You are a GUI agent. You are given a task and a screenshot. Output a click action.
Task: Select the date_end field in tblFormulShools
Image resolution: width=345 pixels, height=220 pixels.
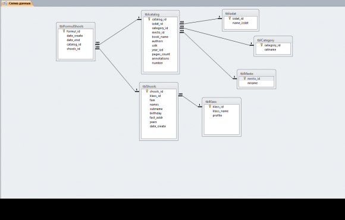[73, 40]
